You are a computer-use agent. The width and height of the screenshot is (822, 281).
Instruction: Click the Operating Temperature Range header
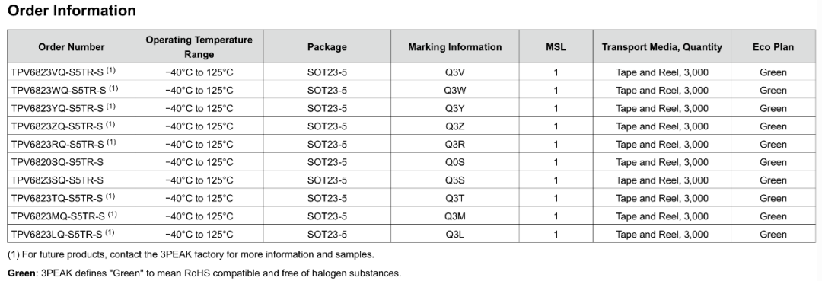point(199,47)
